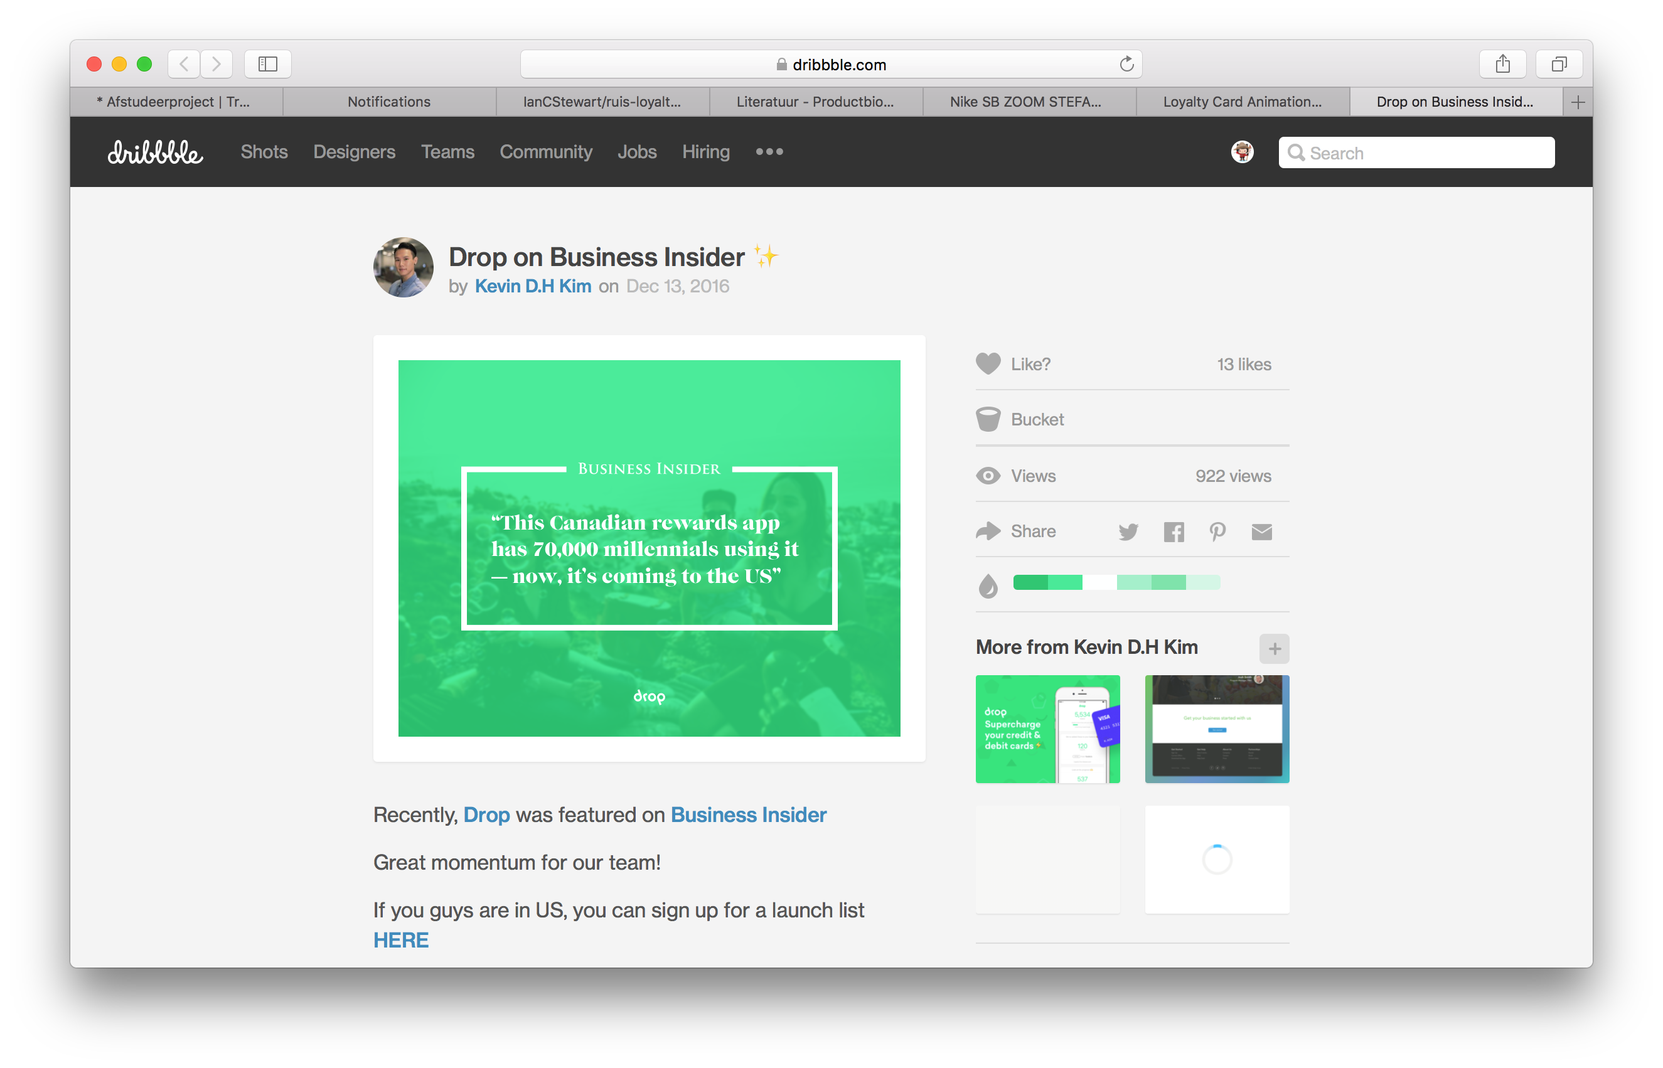Share the shot on Twitter

tap(1128, 532)
